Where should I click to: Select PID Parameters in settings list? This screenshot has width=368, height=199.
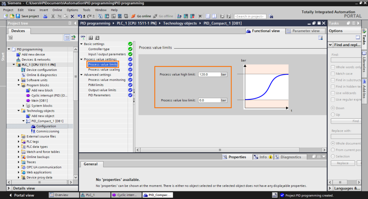click(x=99, y=95)
